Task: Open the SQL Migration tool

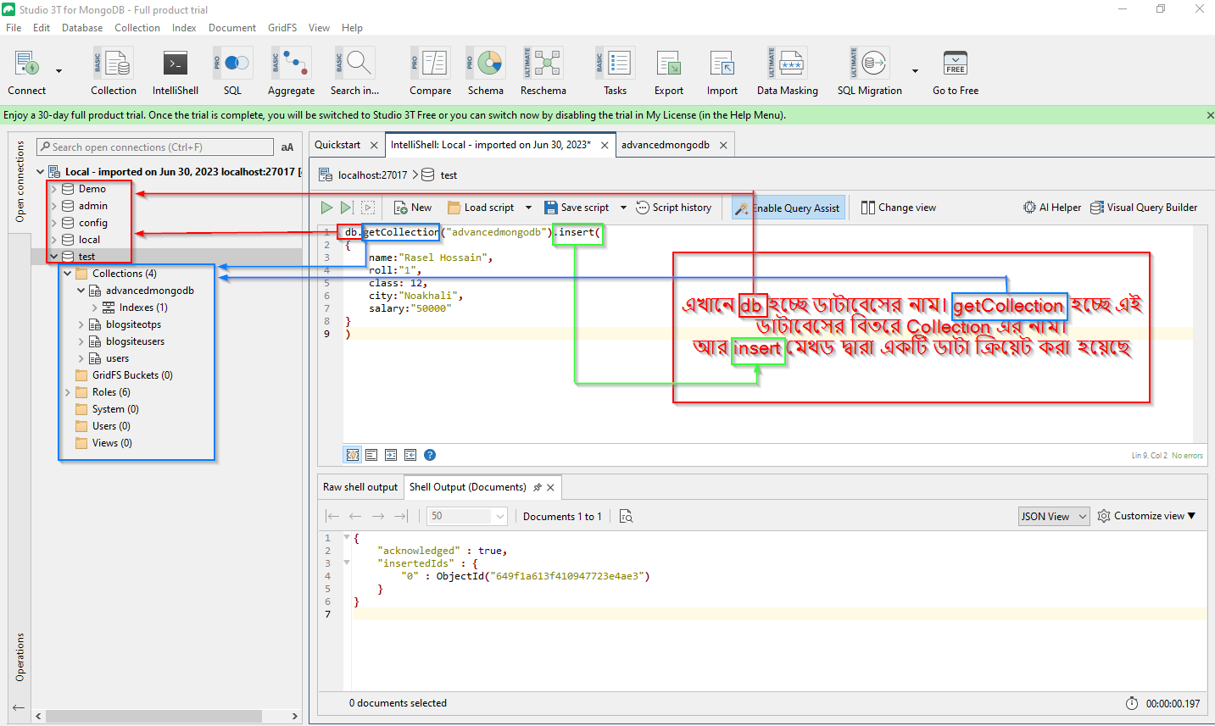Action: click(x=869, y=72)
